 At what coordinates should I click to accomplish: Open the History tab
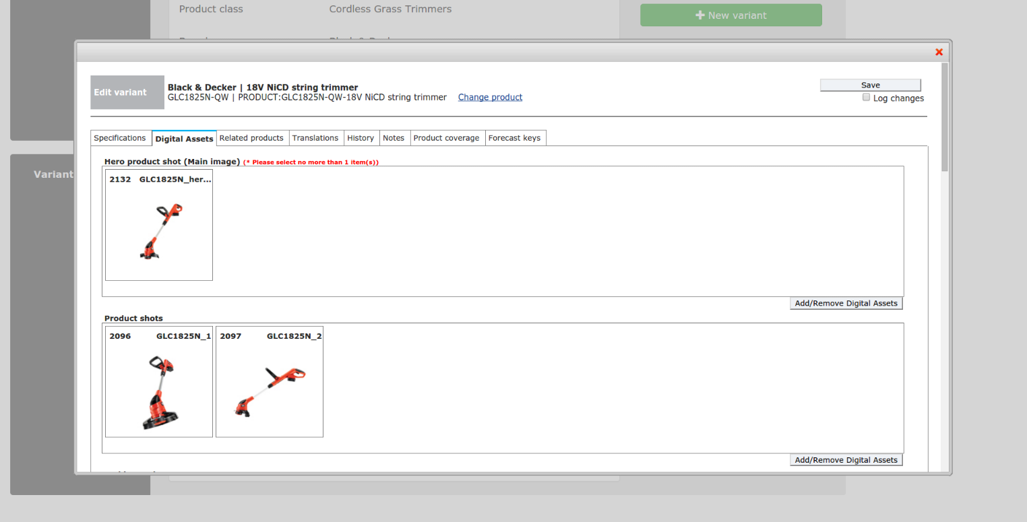coord(361,138)
